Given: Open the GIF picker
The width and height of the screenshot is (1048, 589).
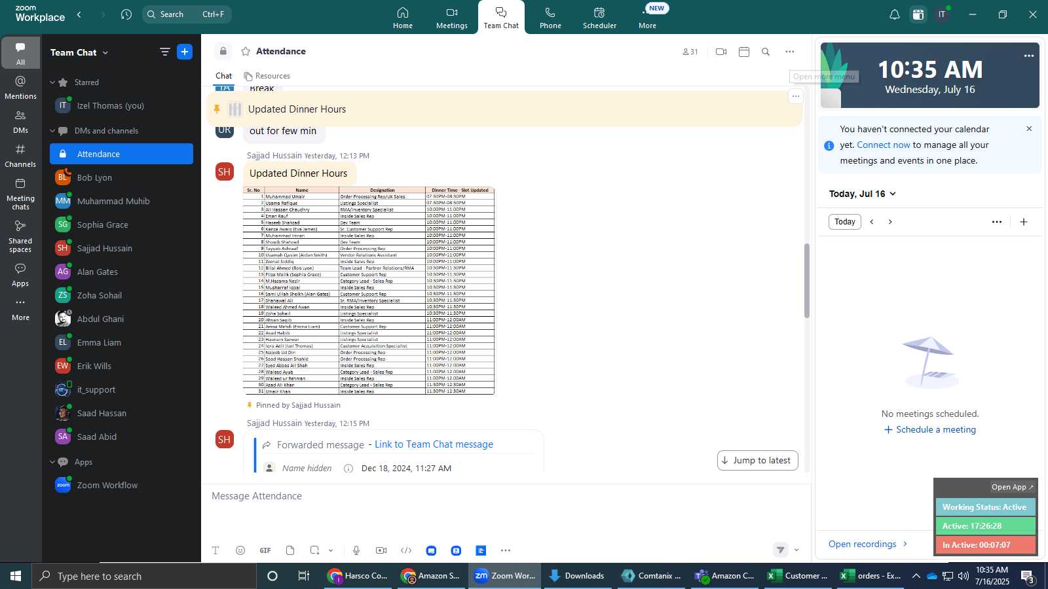Looking at the screenshot, I should pos(265,550).
